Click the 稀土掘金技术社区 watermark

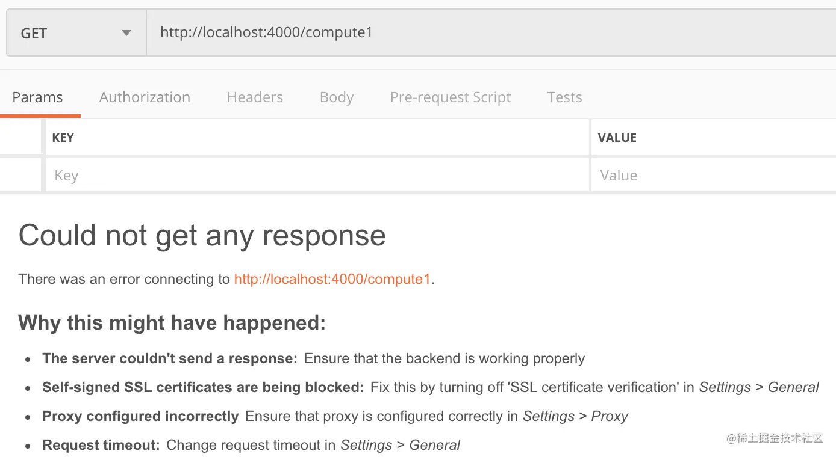pyautogui.click(x=775, y=438)
